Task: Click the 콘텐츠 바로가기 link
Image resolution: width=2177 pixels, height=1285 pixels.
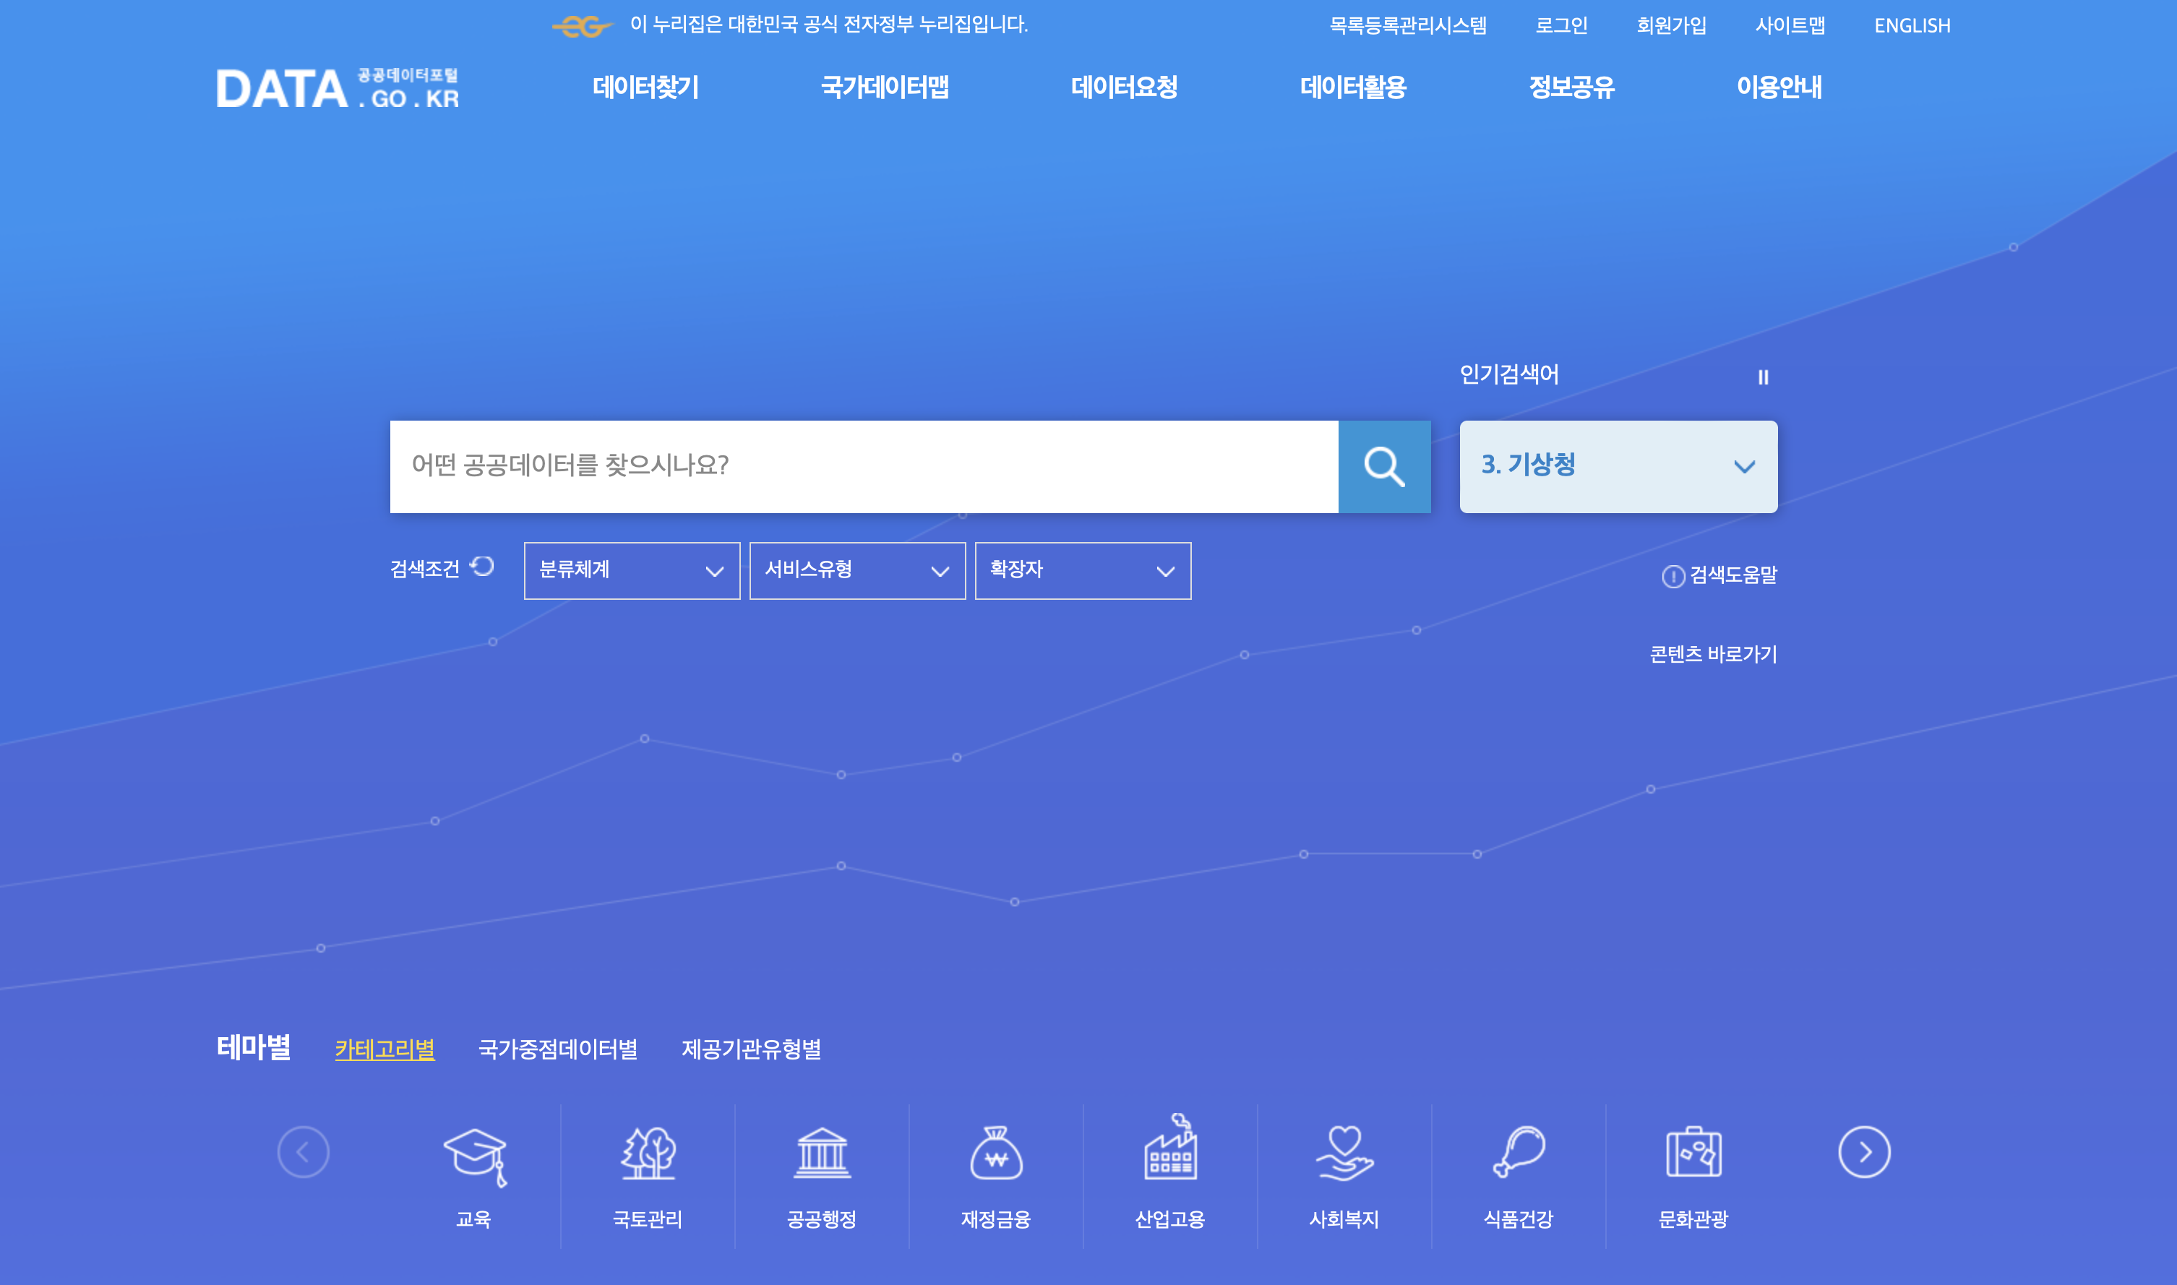Action: [1713, 655]
